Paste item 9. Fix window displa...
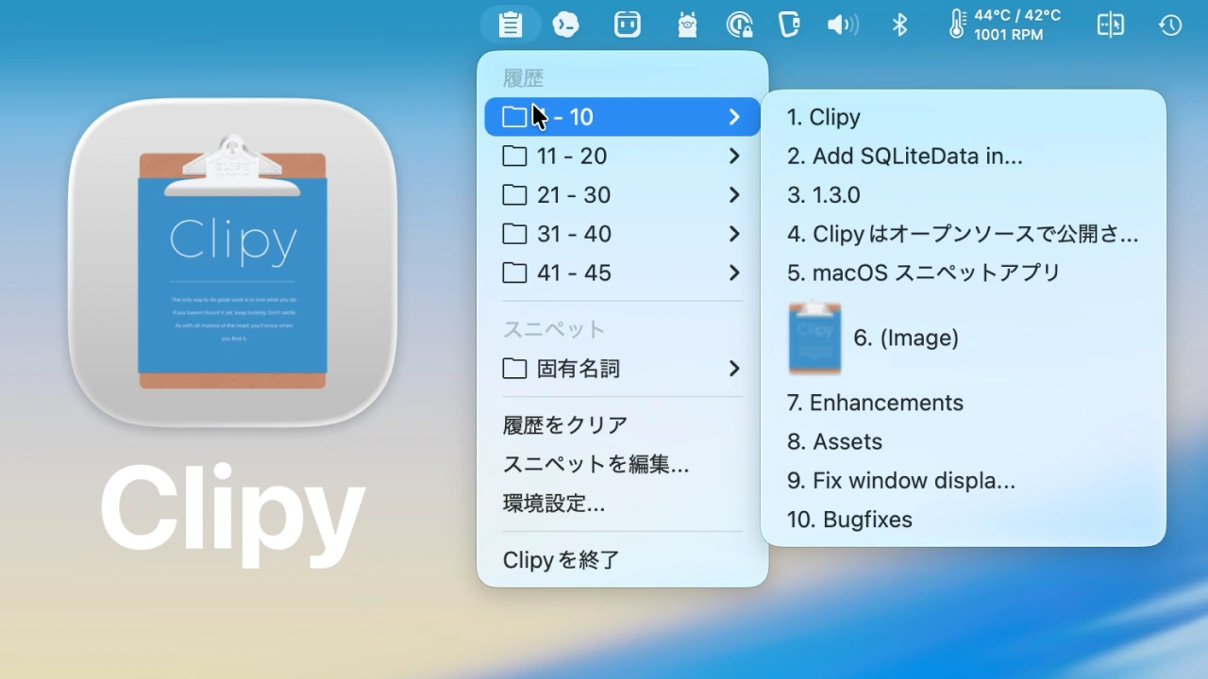The width and height of the screenshot is (1208, 679). click(x=964, y=481)
